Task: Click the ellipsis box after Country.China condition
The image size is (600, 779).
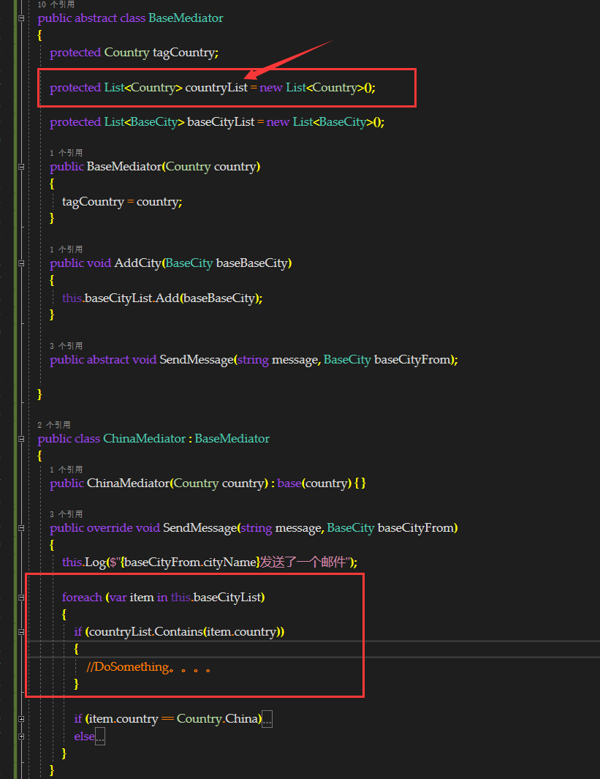Action: (267, 719)
